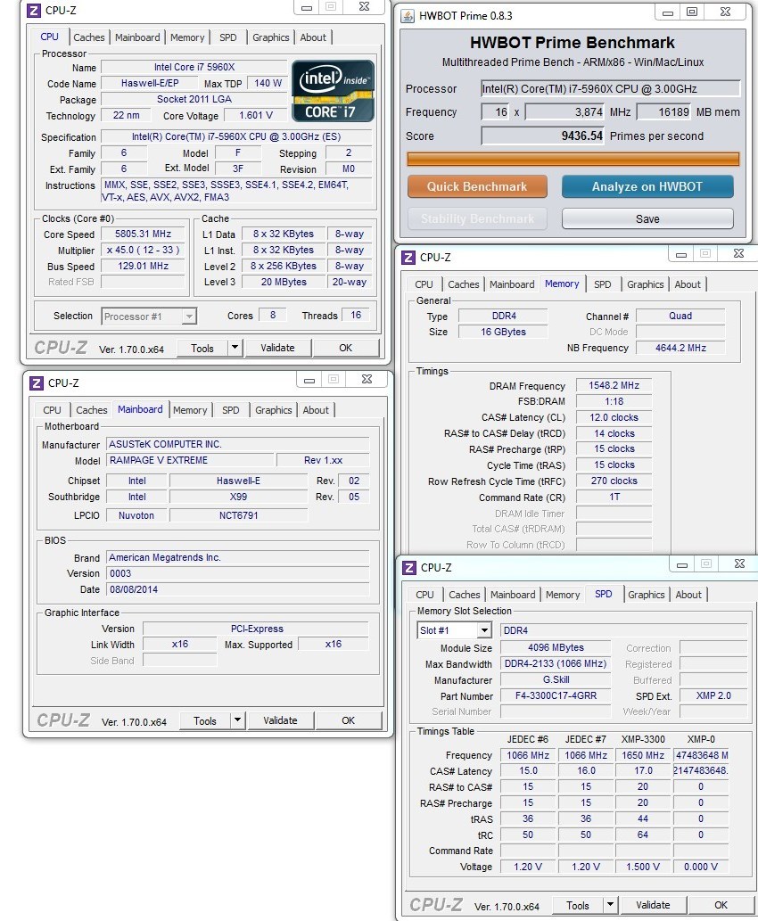758x921 pixels.
Task: Select Caches tab in the Mainboard window
Action: (x=92, y=410)
